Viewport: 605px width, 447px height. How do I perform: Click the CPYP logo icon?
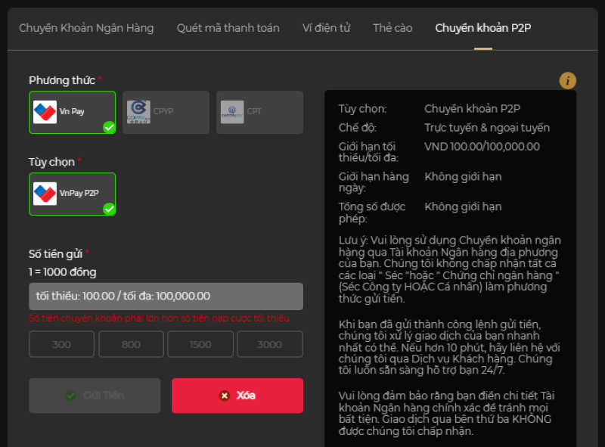tap(138, 112)
